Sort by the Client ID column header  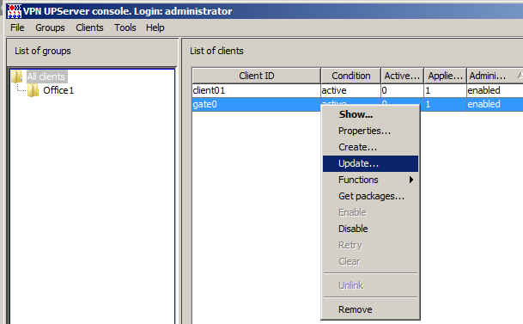point(256,76)
